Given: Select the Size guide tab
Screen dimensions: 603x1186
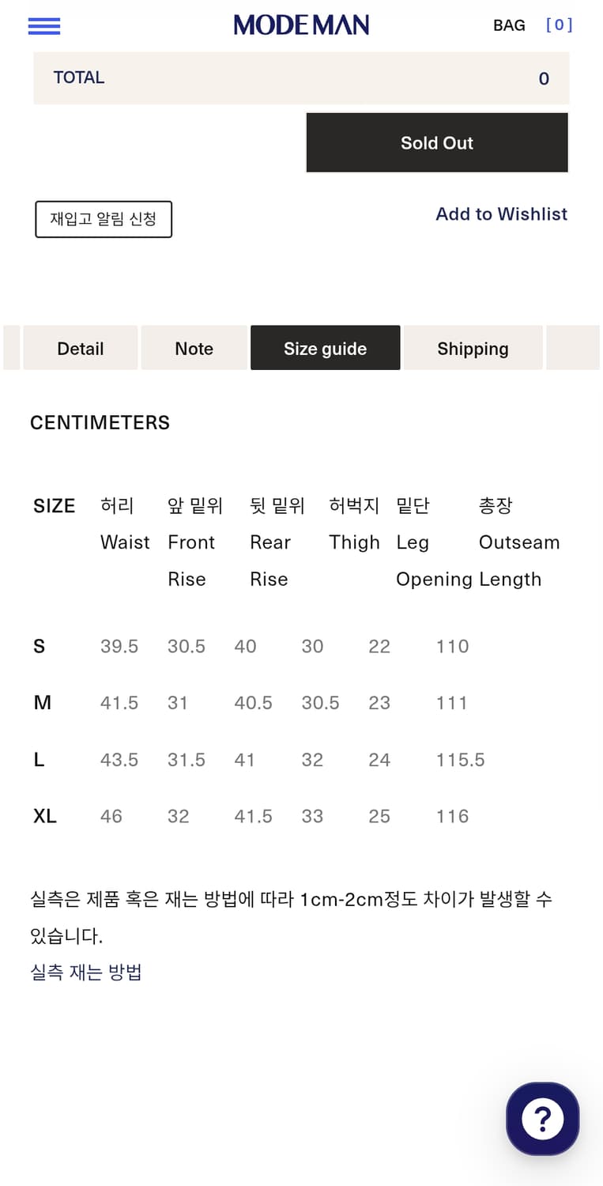Looking at the screenshot, I should [x=325, y=349].
